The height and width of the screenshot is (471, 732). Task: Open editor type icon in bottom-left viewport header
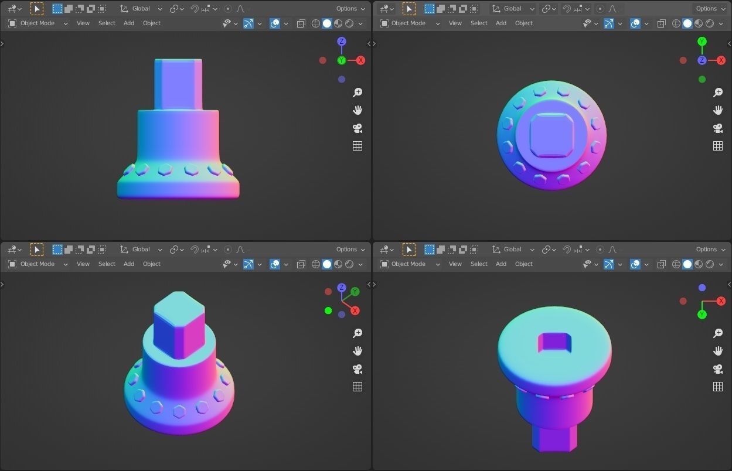[x=14, y=250]
